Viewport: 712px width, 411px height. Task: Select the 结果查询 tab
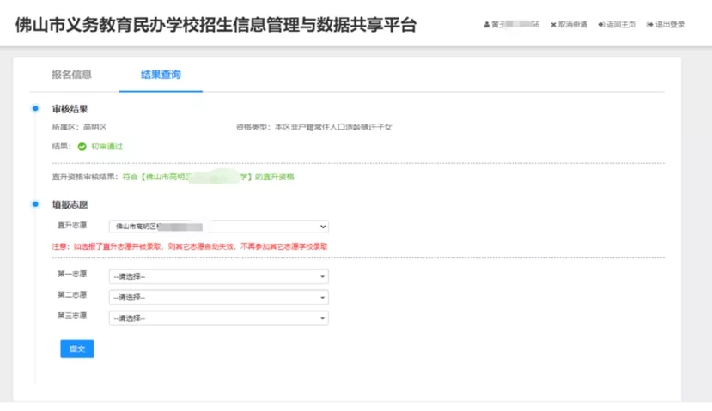tap(161, 76)
